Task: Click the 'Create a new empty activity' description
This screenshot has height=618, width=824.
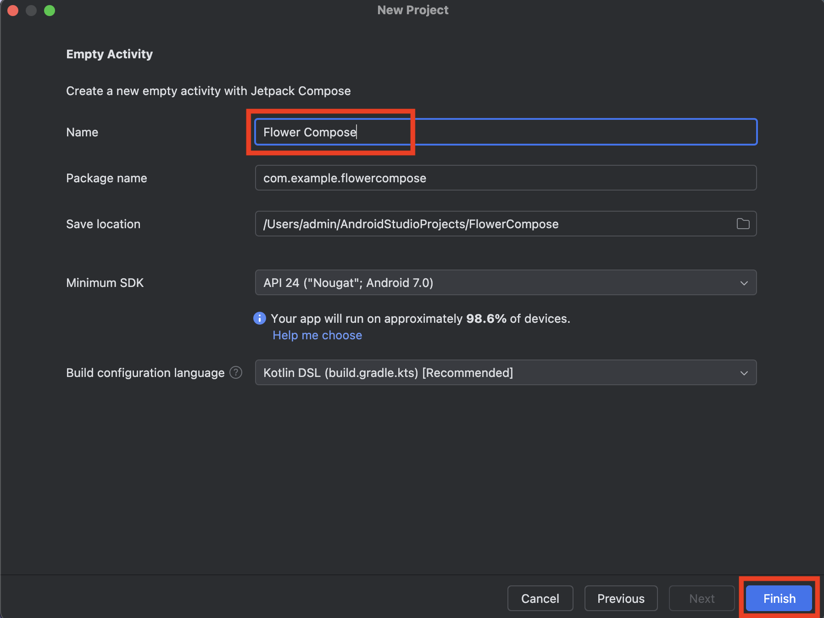Action: click(x=209, y=91)
